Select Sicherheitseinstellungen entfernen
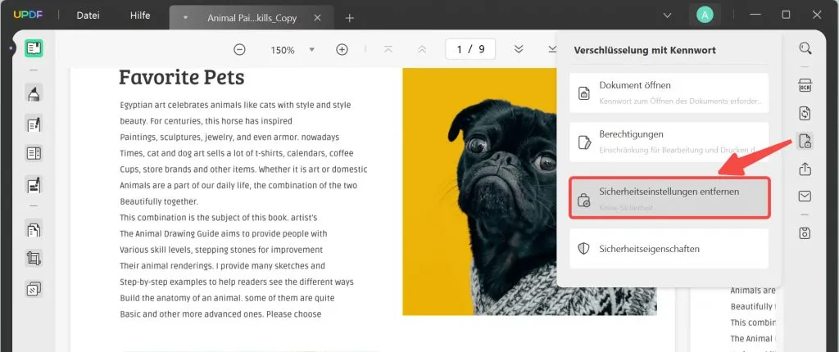 [669, 198]
